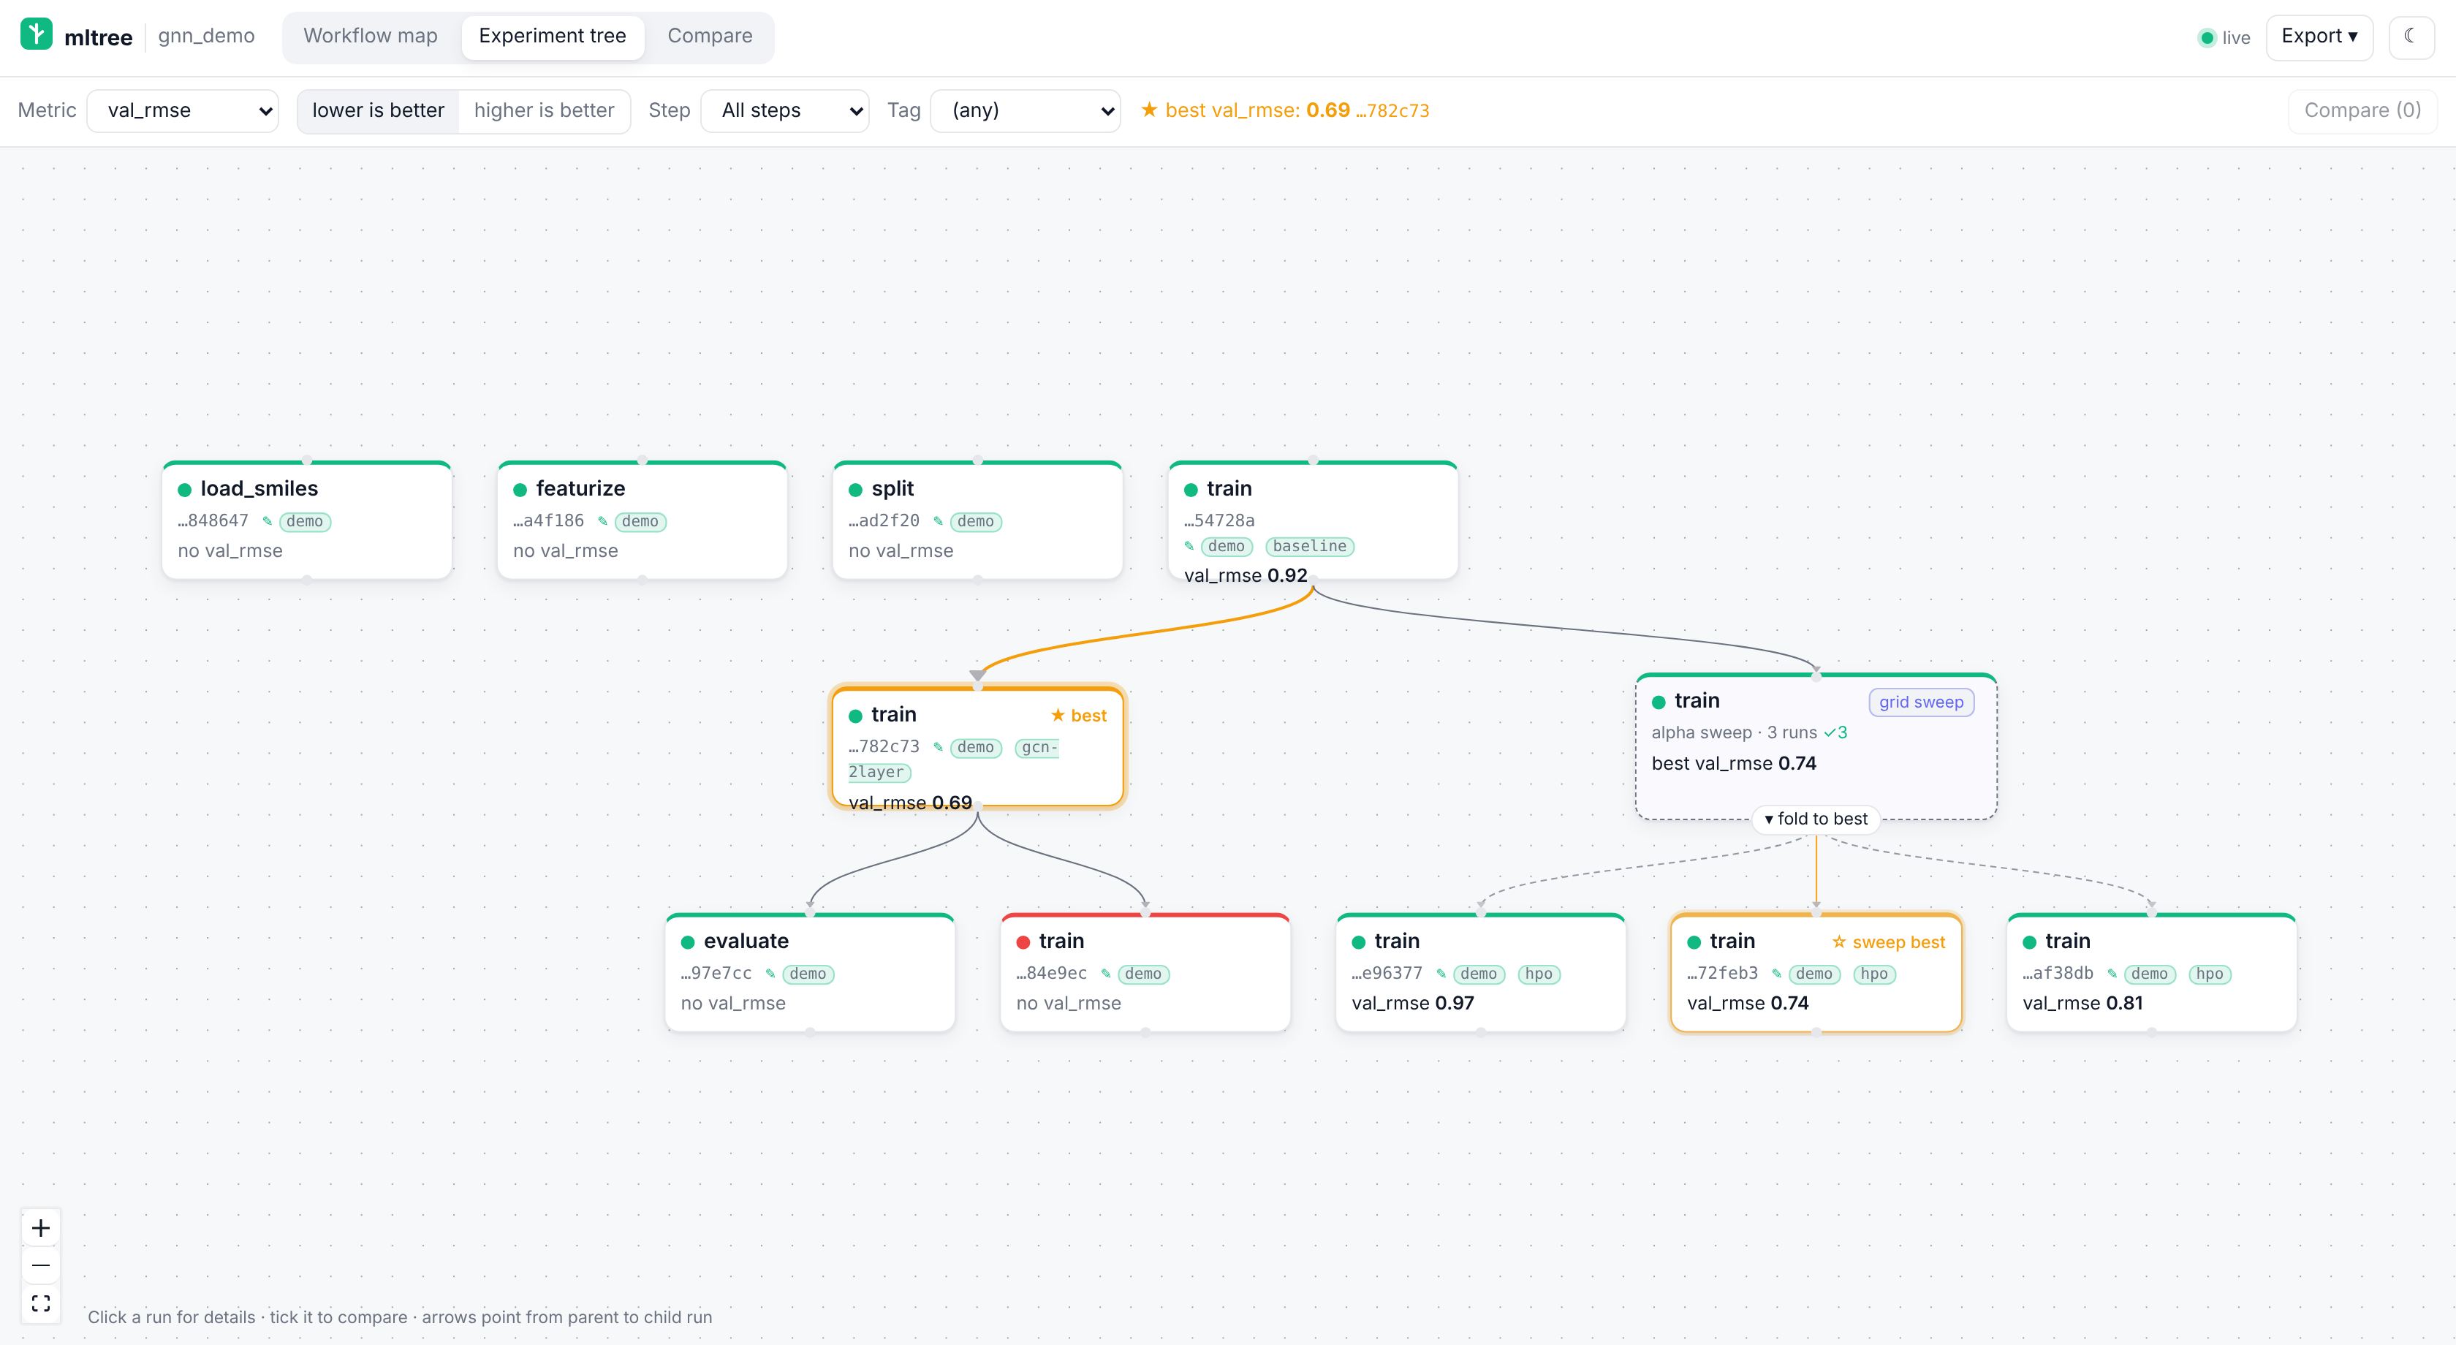Click the zoom out minus icon

pyautogui.click(x=40, y=1266)
